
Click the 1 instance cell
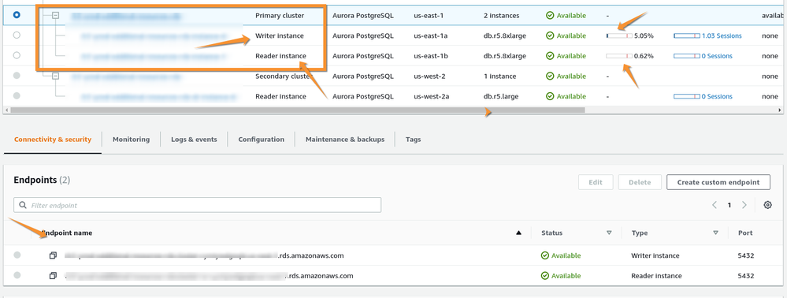coord(500,76)
